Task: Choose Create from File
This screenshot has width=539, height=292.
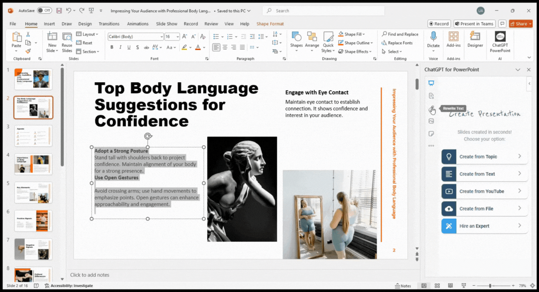Action: point(485,208)
